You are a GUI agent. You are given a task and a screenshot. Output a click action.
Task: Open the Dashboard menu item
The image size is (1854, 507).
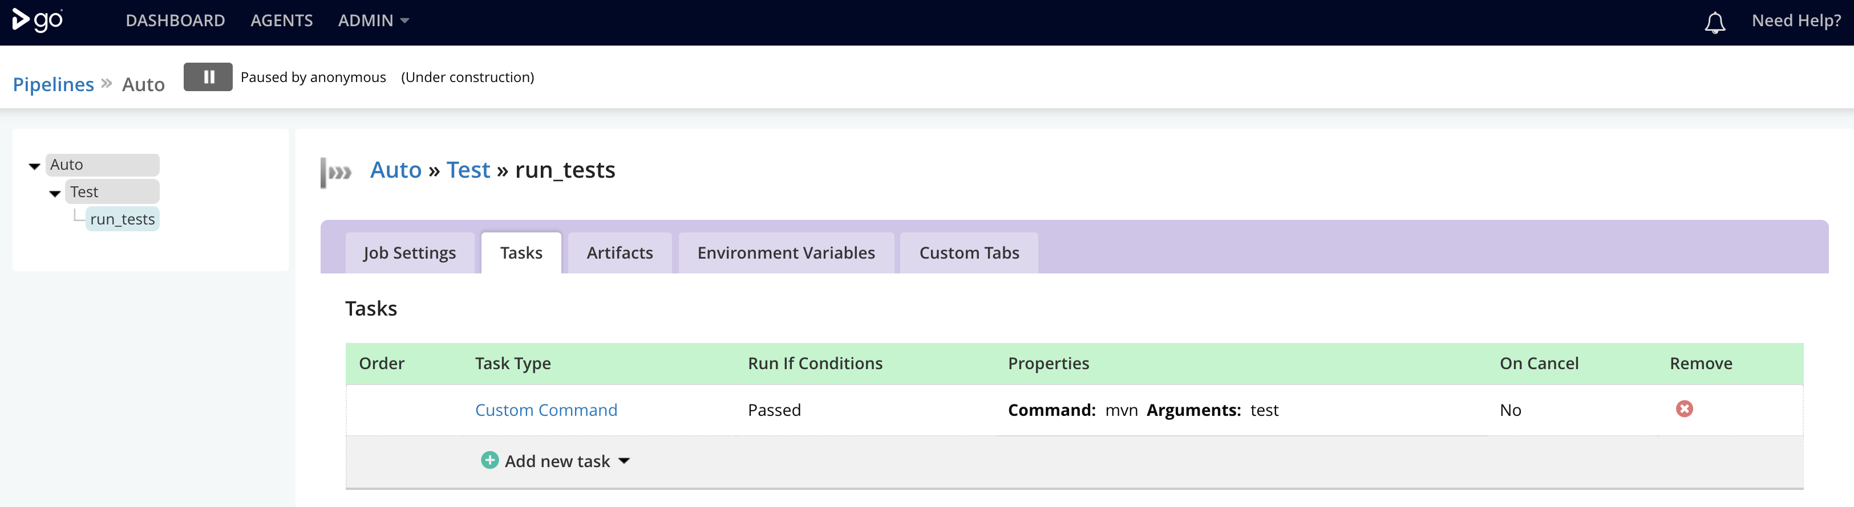pyautogui.click(x=175, y=21)
